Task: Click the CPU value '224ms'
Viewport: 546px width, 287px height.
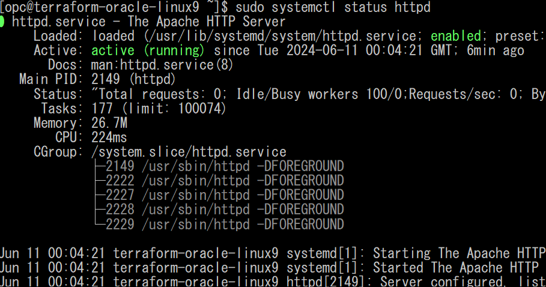Action: [109, 137]
